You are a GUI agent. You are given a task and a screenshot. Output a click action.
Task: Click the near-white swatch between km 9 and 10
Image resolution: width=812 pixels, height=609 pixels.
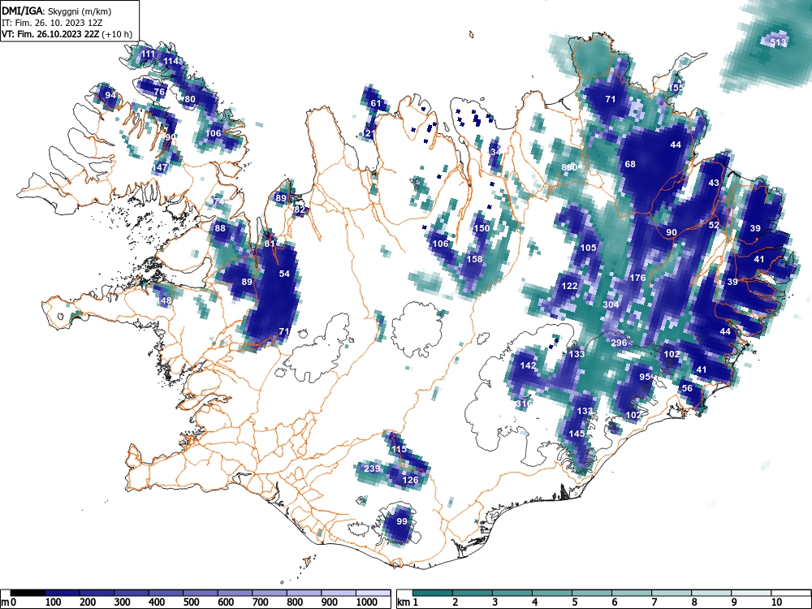click(751, 593)
